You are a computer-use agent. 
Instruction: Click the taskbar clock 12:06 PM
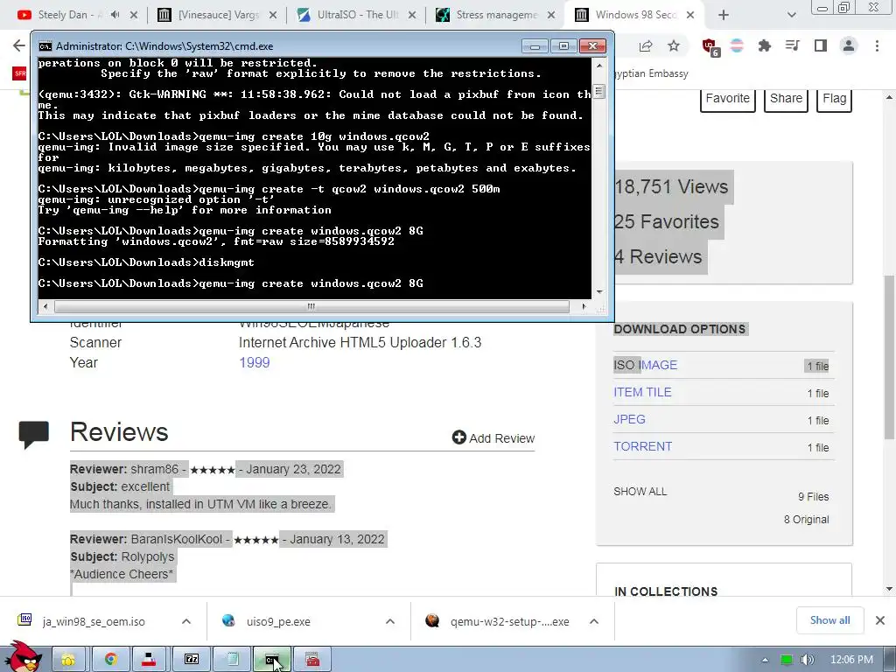click(851, 660)
